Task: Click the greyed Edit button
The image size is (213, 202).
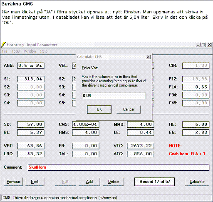Action: [65, 182]
